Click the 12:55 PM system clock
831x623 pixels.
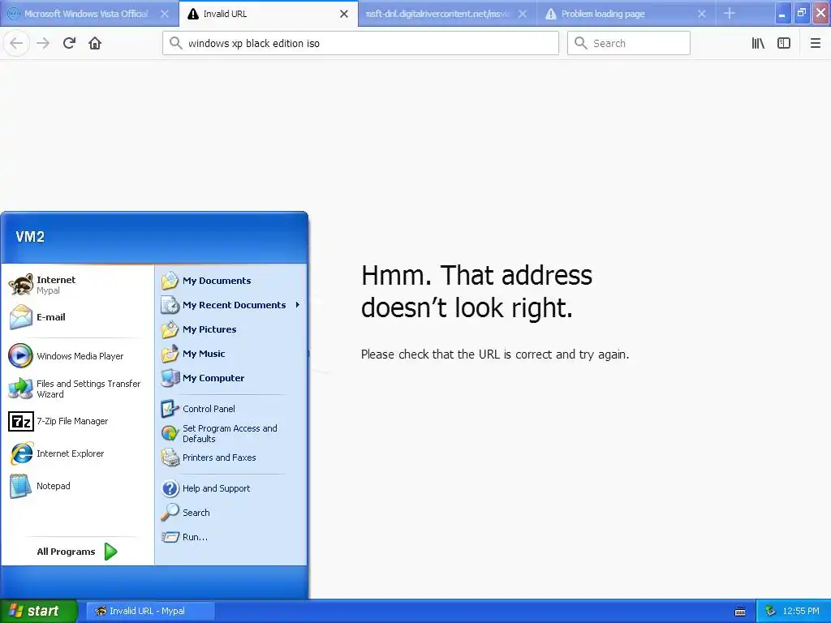801,611
